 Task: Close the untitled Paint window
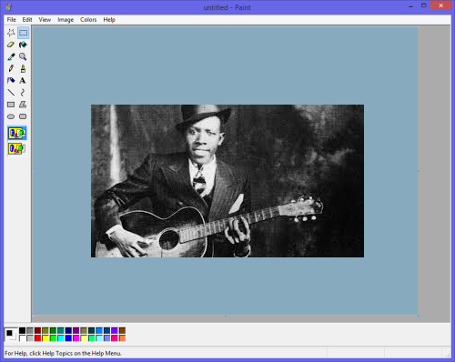(440, 5)
